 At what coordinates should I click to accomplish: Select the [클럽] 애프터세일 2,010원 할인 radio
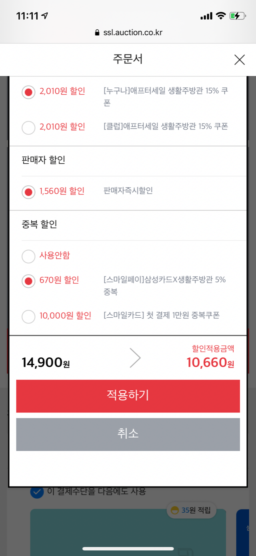click(28, 128)
